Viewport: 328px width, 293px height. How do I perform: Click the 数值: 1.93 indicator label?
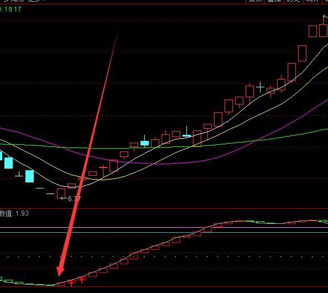(14, 213)
